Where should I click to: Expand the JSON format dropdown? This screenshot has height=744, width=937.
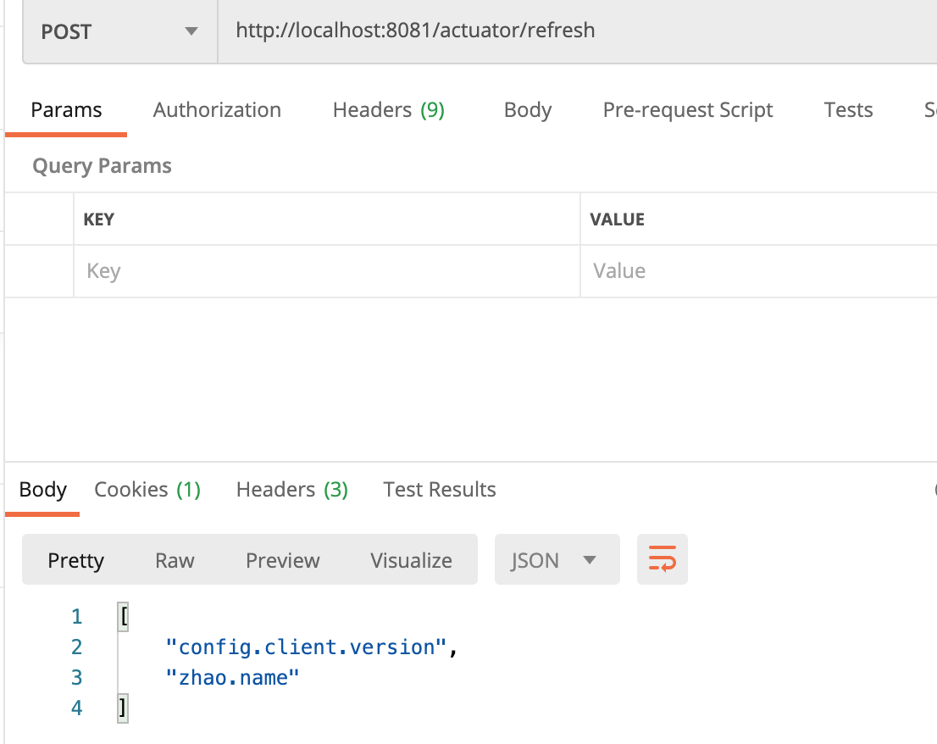pos(556,560)
